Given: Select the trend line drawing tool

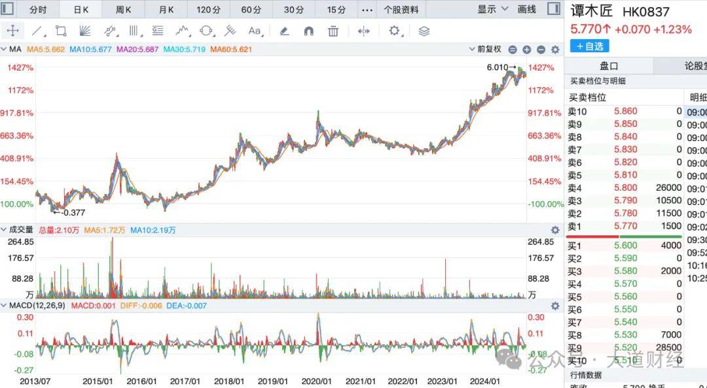Looking at the screenshot, I should pyautogui.click(x=37, y=31).
